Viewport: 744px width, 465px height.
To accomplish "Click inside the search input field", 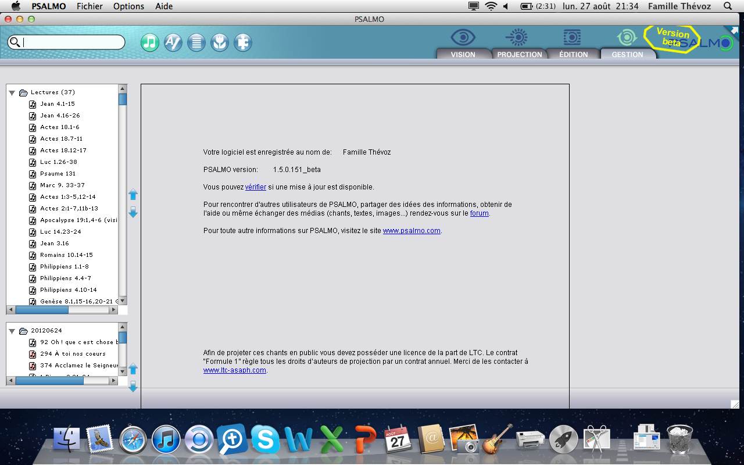I will [73, 42].
